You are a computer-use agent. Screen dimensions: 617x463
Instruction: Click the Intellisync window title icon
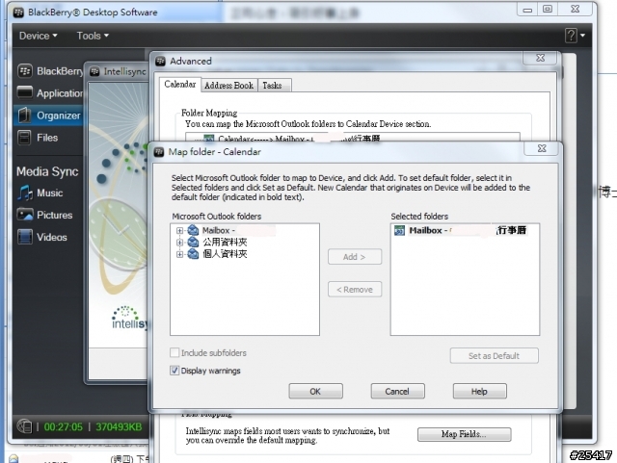(x=94, y=72)
